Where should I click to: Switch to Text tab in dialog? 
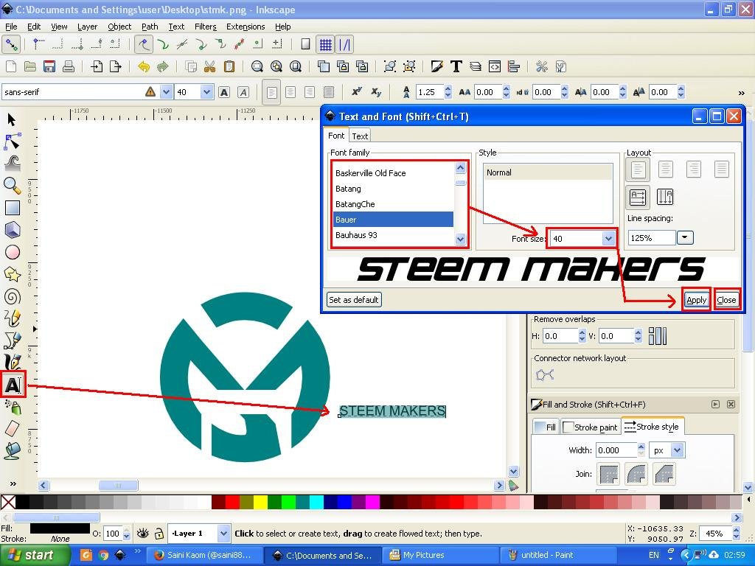click(360, 136)
